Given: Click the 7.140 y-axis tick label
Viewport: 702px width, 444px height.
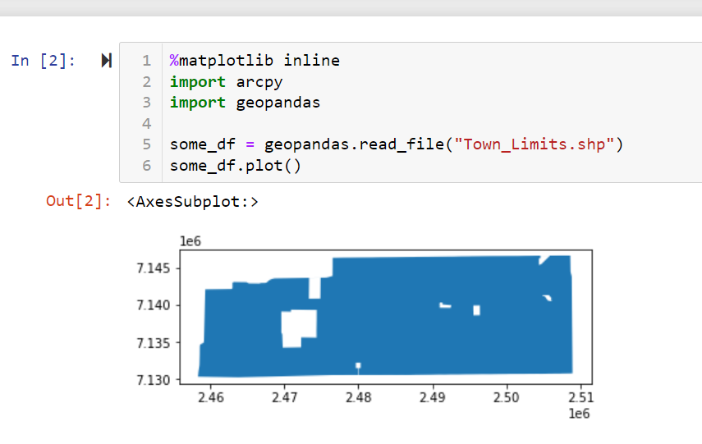Looking at the screenshot, I should pyautogui.click(x=154, y=305).
